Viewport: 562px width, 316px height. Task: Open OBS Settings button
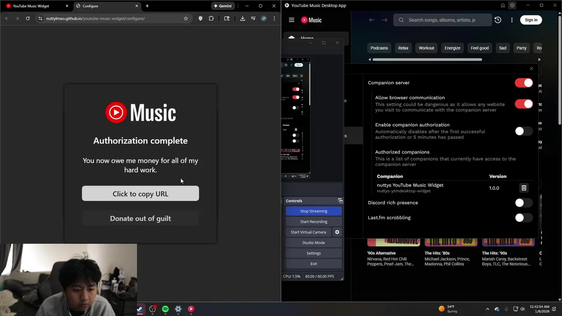click(x=313, y=253)
